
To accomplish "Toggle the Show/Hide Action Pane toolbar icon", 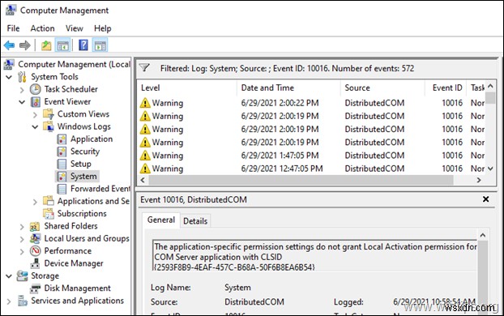I will click(100, 45).
